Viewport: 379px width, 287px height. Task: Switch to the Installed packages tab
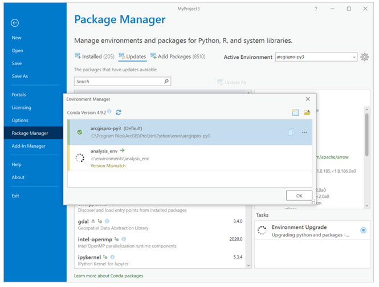94,56
